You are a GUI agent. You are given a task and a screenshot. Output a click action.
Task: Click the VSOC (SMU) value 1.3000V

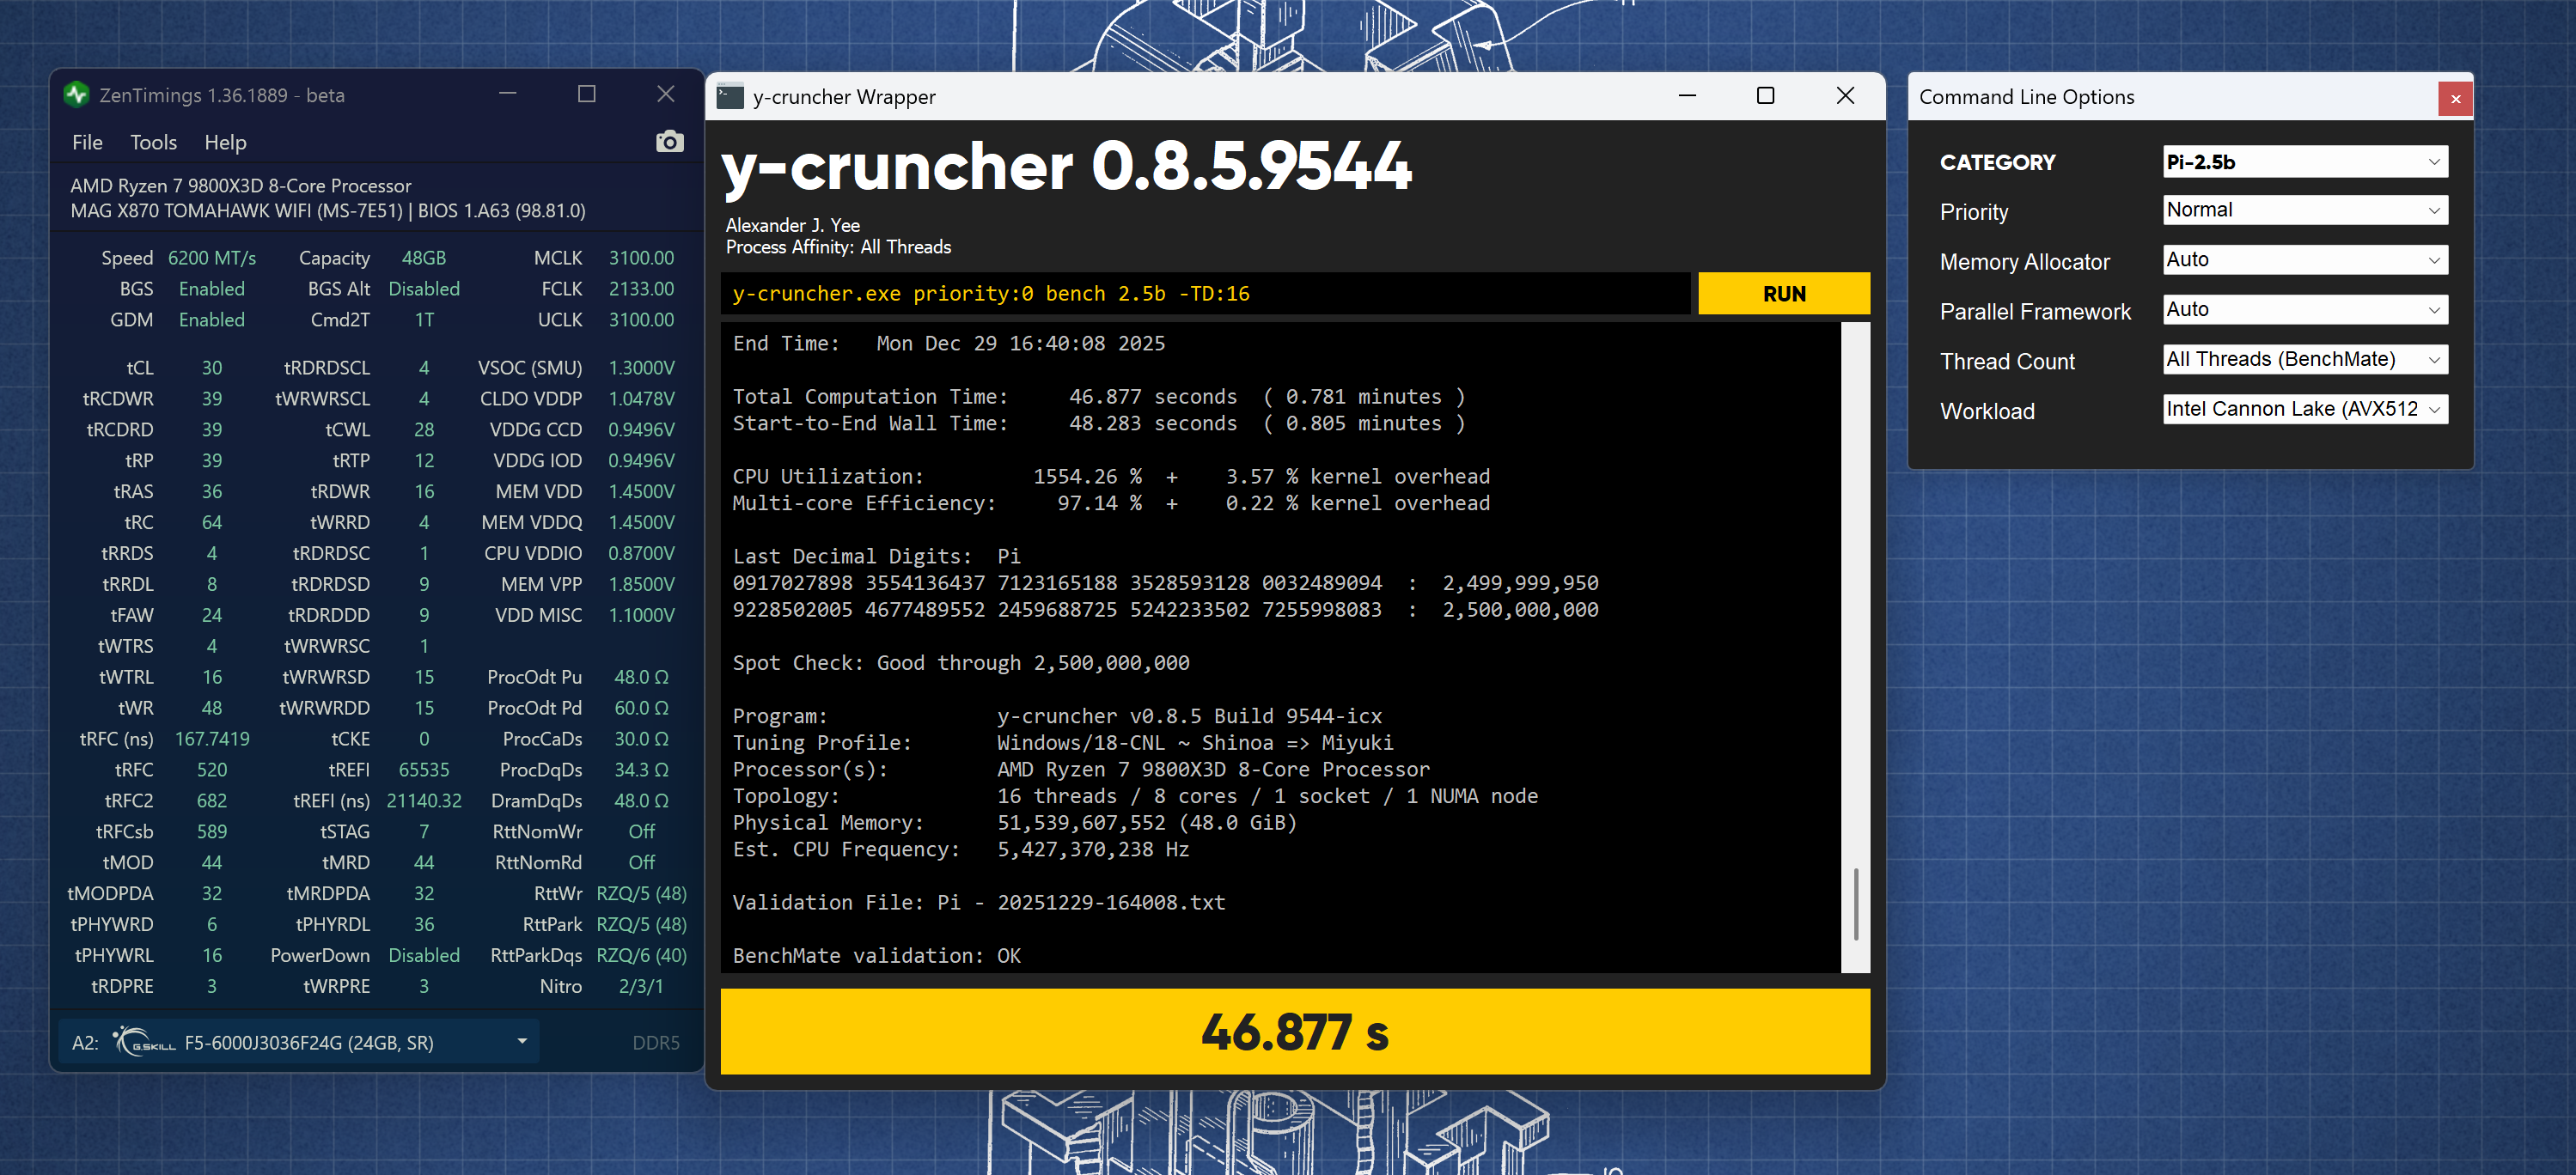(x=642, y=368)
